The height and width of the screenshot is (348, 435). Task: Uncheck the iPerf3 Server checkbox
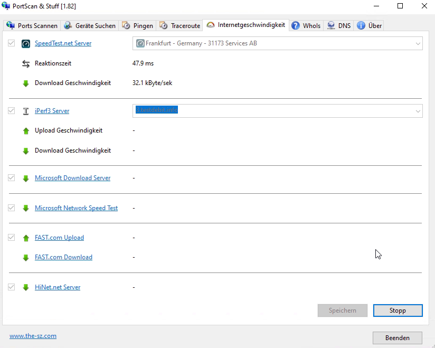[12, 111]
